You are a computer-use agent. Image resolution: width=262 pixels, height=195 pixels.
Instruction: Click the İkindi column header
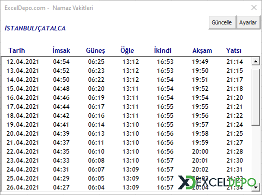point(162,50)
